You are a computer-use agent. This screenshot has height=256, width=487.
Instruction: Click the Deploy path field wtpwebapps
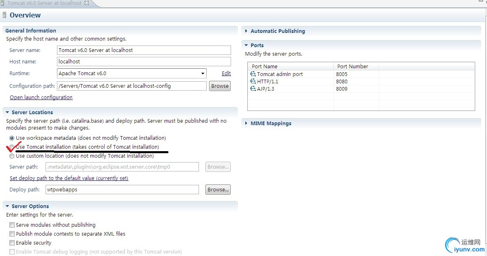click(122, 190)
